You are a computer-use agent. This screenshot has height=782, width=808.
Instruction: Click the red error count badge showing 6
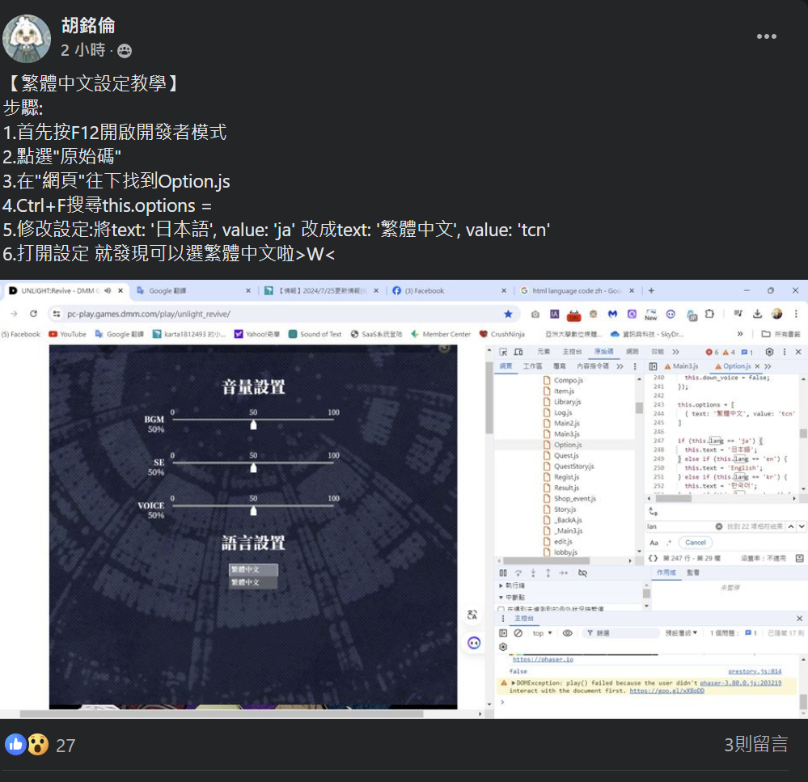(712, 353)
